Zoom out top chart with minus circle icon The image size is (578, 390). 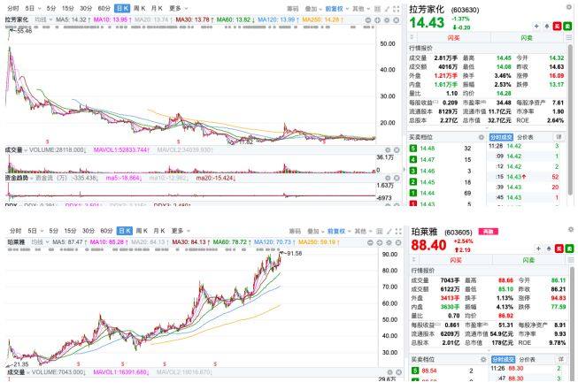click(368, 19)
